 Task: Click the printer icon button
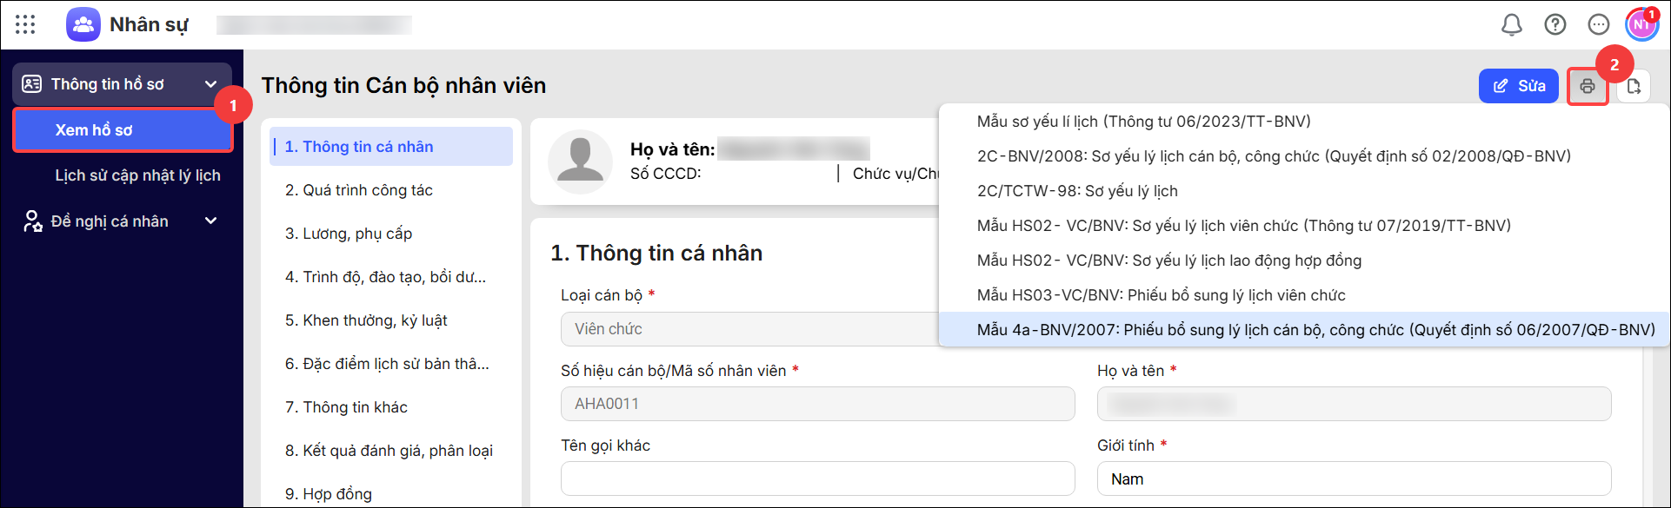coord(1588,86)
